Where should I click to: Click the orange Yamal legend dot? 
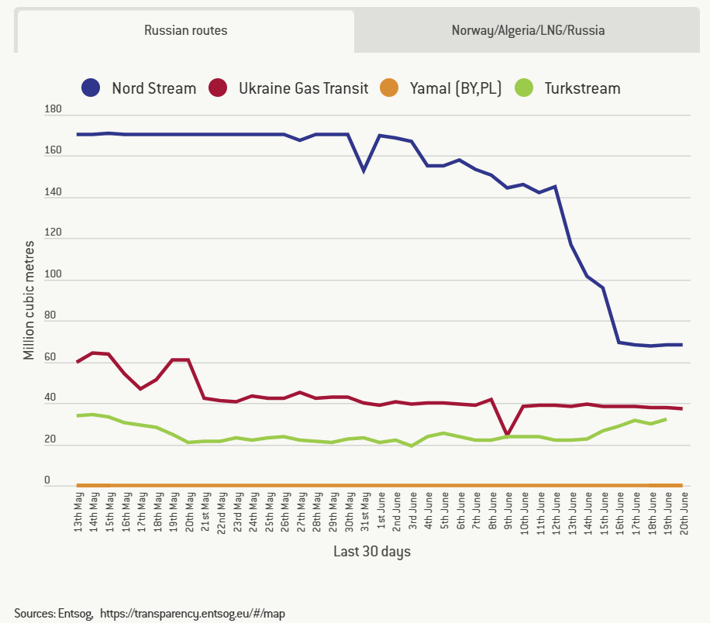[x=389, y=88]
